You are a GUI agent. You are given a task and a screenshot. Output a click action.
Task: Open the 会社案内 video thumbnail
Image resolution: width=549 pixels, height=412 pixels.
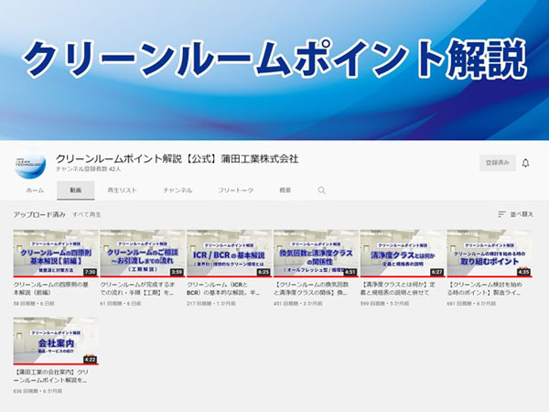[x=56, y=341]
